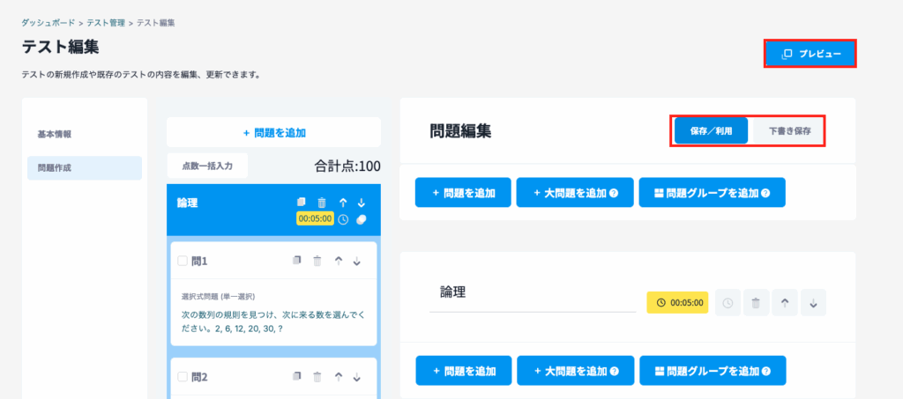Click lower 問題グループを追加 button
This screenshot has width=903, height=399.
pos(713,370)
